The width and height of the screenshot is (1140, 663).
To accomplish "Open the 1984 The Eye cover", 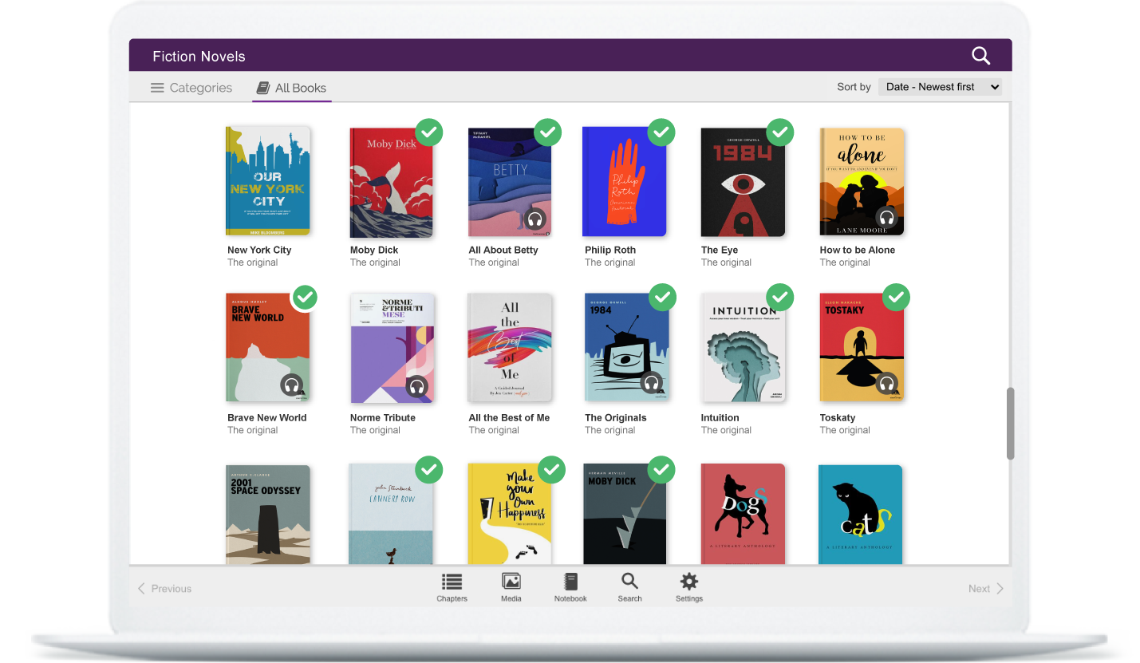I will pos(742,183).
